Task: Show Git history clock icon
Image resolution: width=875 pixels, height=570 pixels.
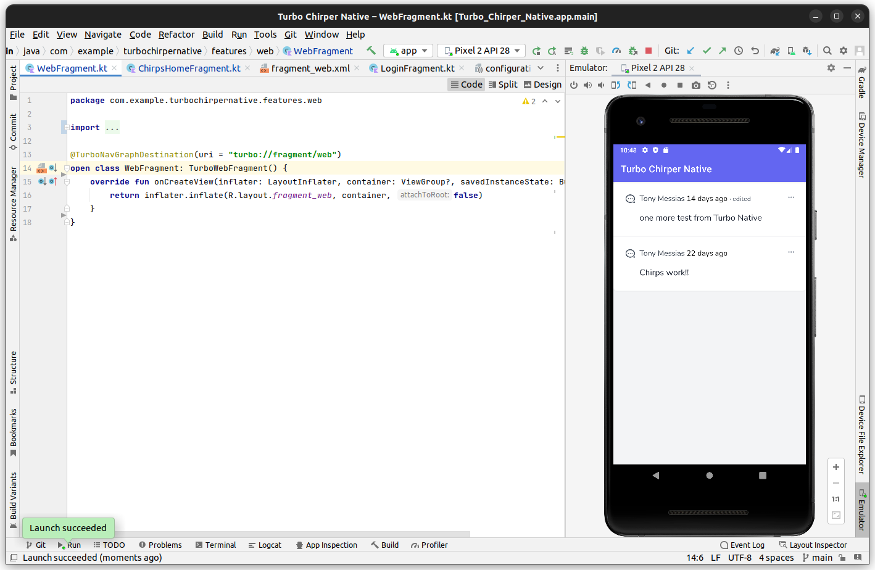Action: coord(739,51)
